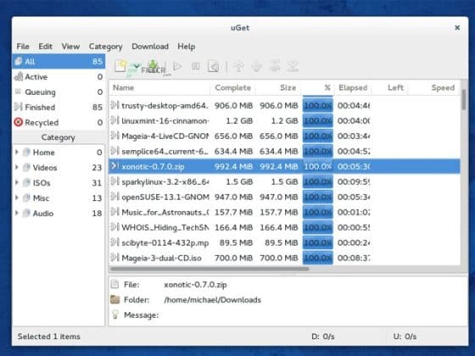Expand the Videos category
The image size is (475, 356).
[x=17, y=167]
